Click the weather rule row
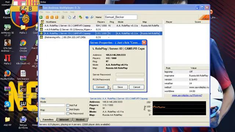Screen dimensions: 235x132 [x=187, y=83]
